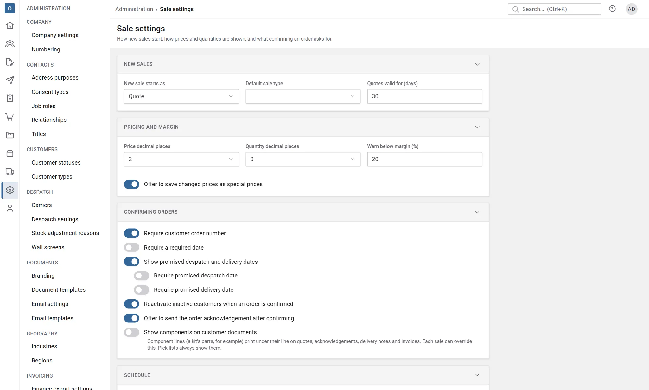
Task: Open Quantity decimal places dropdown
Action: tap(303, 159)
